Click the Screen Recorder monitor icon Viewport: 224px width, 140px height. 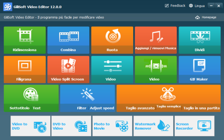click(204, 126)
